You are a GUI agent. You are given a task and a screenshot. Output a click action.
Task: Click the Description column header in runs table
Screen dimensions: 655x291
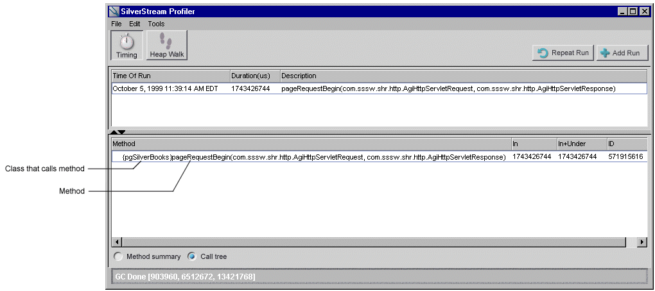click(x=463, y=76)
